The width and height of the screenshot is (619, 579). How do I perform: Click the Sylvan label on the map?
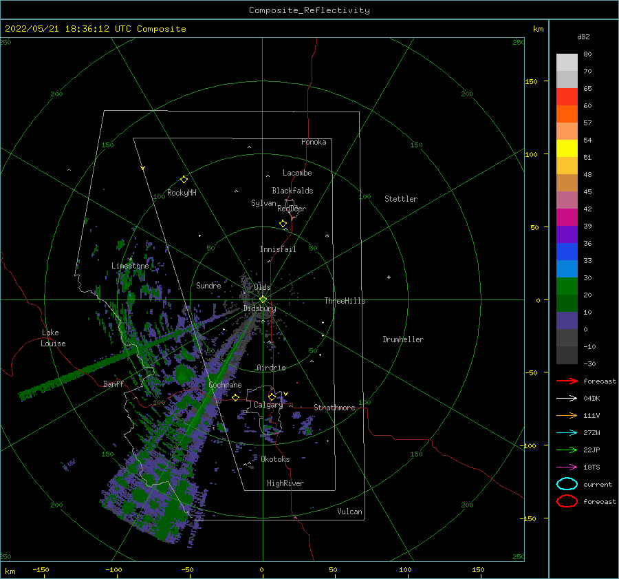263,203
